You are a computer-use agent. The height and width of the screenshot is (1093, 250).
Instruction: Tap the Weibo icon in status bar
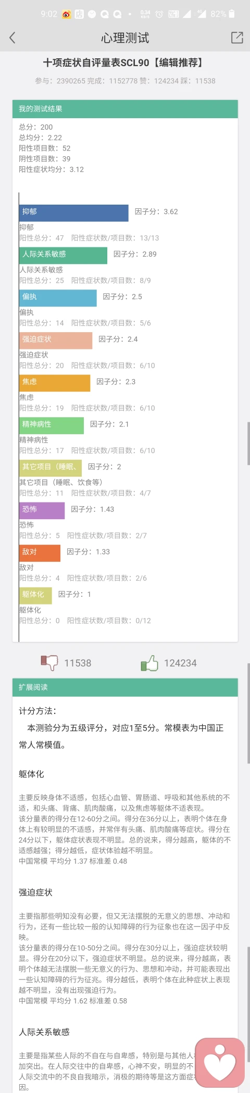point(67,14)
